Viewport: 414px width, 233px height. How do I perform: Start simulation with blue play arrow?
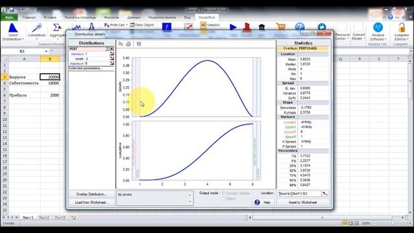[233, 27]
